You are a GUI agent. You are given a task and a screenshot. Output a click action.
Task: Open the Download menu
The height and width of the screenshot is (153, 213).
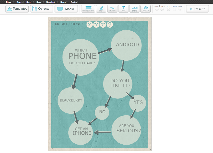click(51, 2)
